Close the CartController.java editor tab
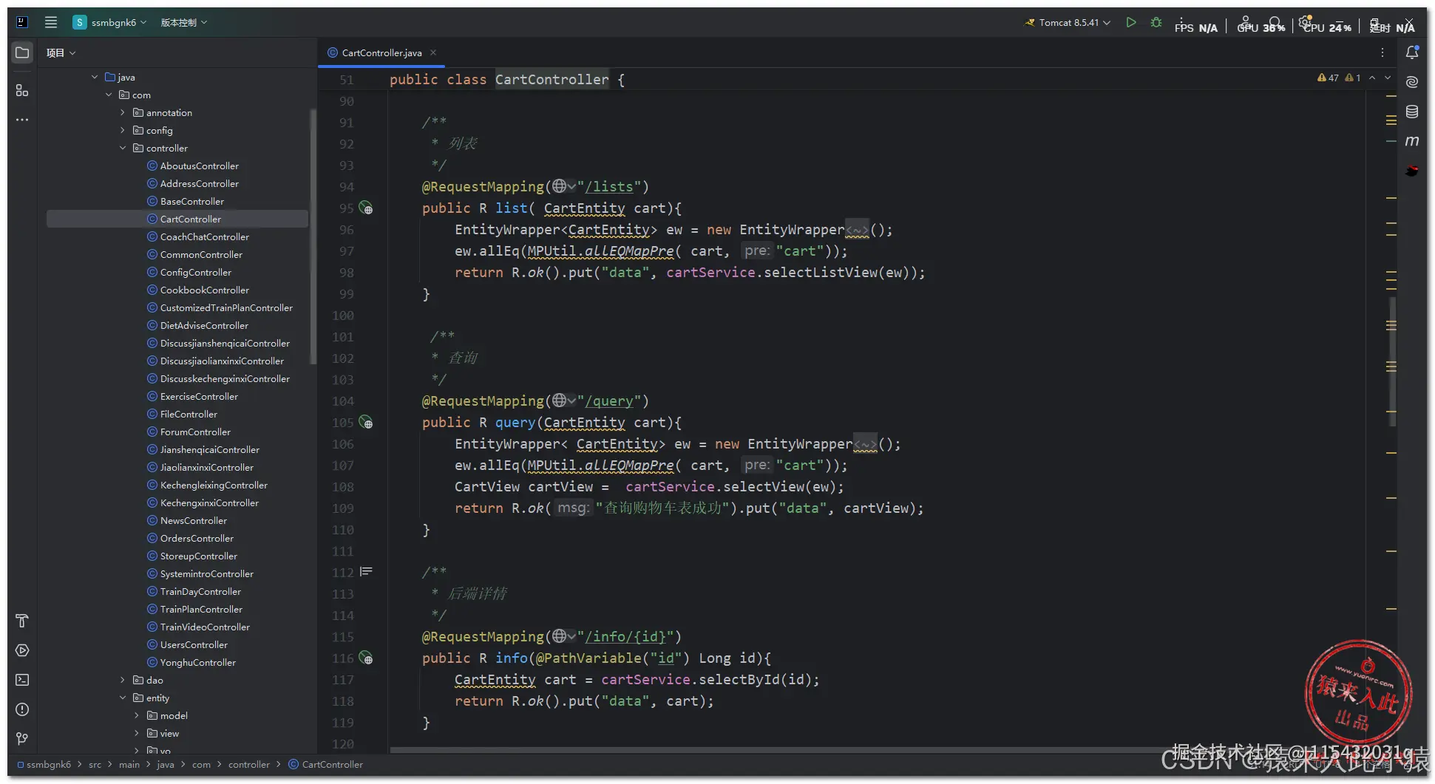 [x=433, y=52]
